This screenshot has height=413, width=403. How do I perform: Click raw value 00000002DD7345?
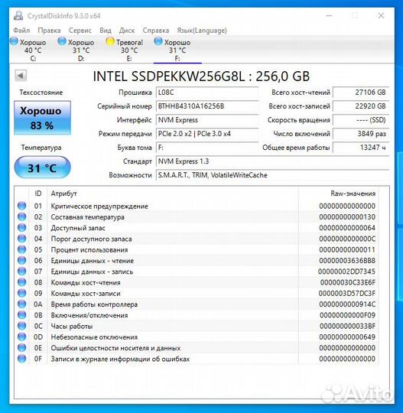[346, 272]
